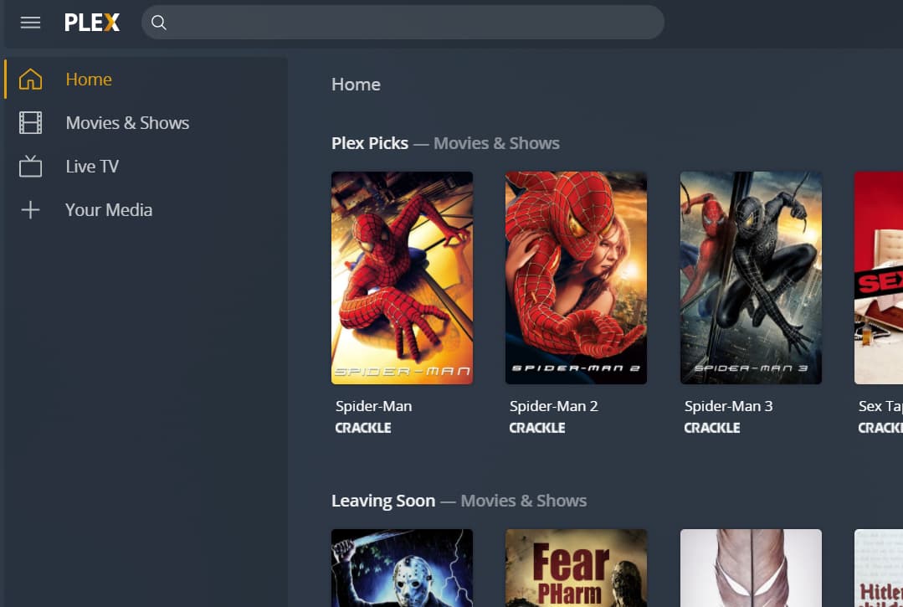Click the Your Media plus icon
903x607 pixels.
coord(30,209)
